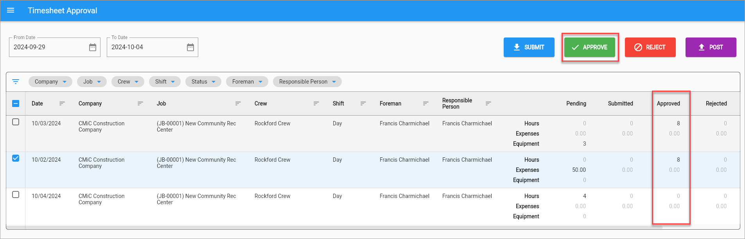
Task: Expand the Foreman filter dropdown
Action: [247, 82]
